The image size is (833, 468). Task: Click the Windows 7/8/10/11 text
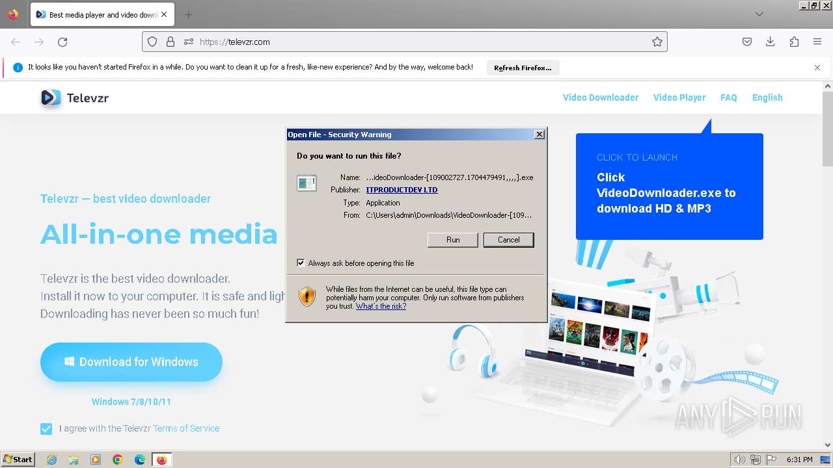pyautogui.click(x=131, y=402)
